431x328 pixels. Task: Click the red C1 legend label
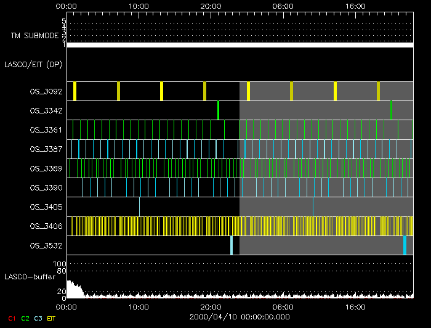(11, 318)
